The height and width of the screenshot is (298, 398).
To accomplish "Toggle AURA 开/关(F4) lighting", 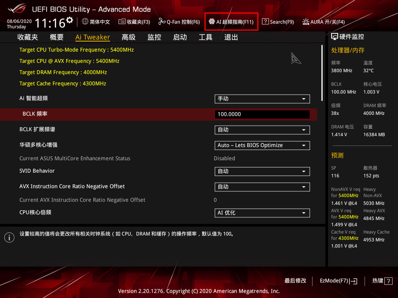I will [x=324, y=22].
